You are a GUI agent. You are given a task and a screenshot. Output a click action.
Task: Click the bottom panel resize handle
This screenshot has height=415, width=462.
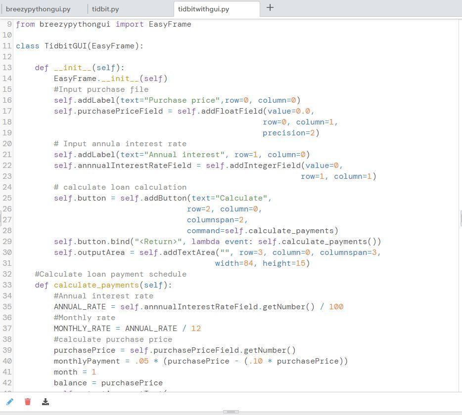[x=231, y=412]
